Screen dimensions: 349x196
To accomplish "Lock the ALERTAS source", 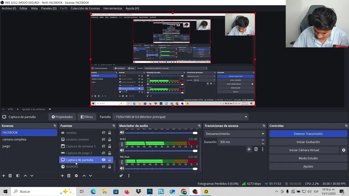I will tap(110, 167).
